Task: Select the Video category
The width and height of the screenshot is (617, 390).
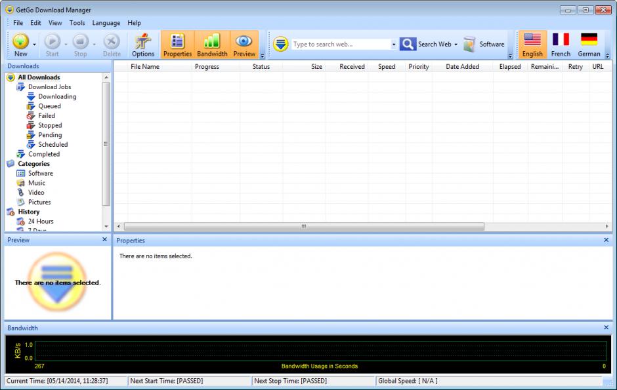Action: (36, 193)
